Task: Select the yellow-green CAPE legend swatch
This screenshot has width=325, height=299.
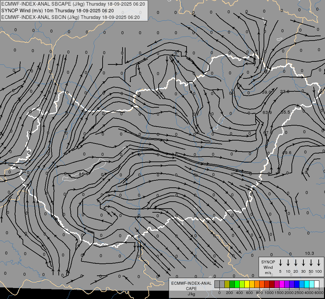Action: [x=242, y=284]
